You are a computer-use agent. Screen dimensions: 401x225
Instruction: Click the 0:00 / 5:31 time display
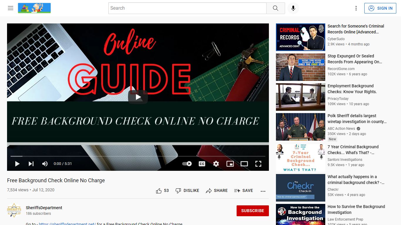pos(63,164)
